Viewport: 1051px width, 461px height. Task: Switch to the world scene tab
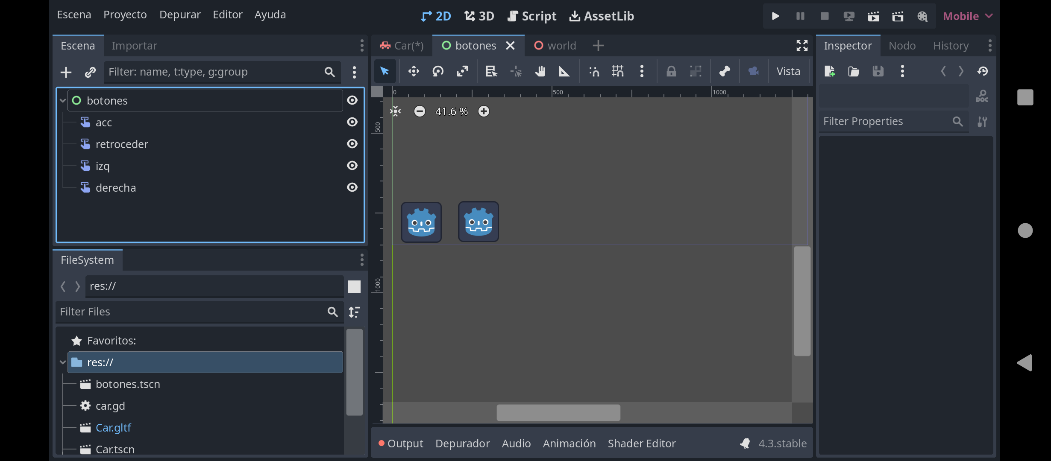tap(555, 46)
